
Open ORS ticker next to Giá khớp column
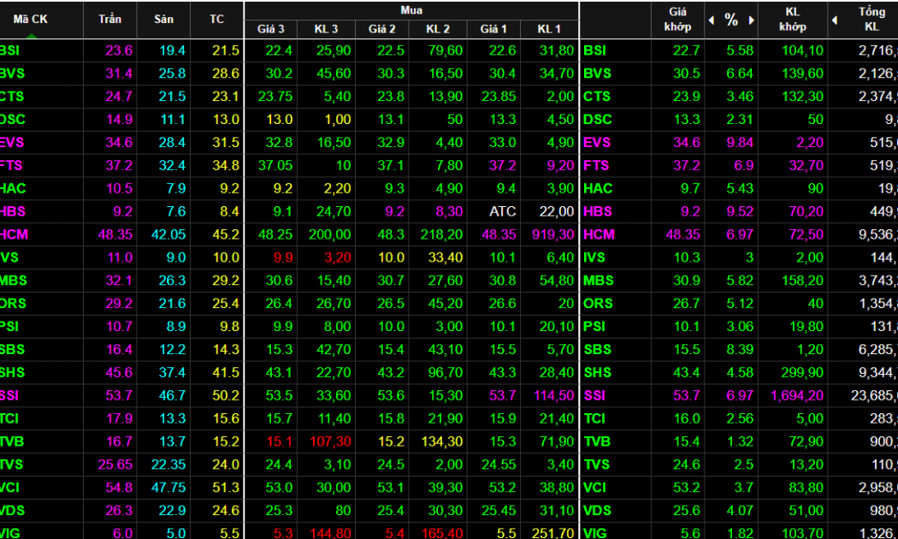[x=598, y=303]
